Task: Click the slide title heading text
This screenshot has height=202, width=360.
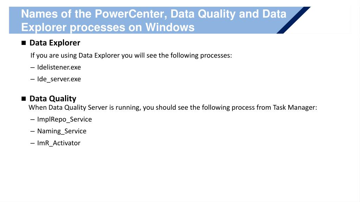Action: click(154, 21)
